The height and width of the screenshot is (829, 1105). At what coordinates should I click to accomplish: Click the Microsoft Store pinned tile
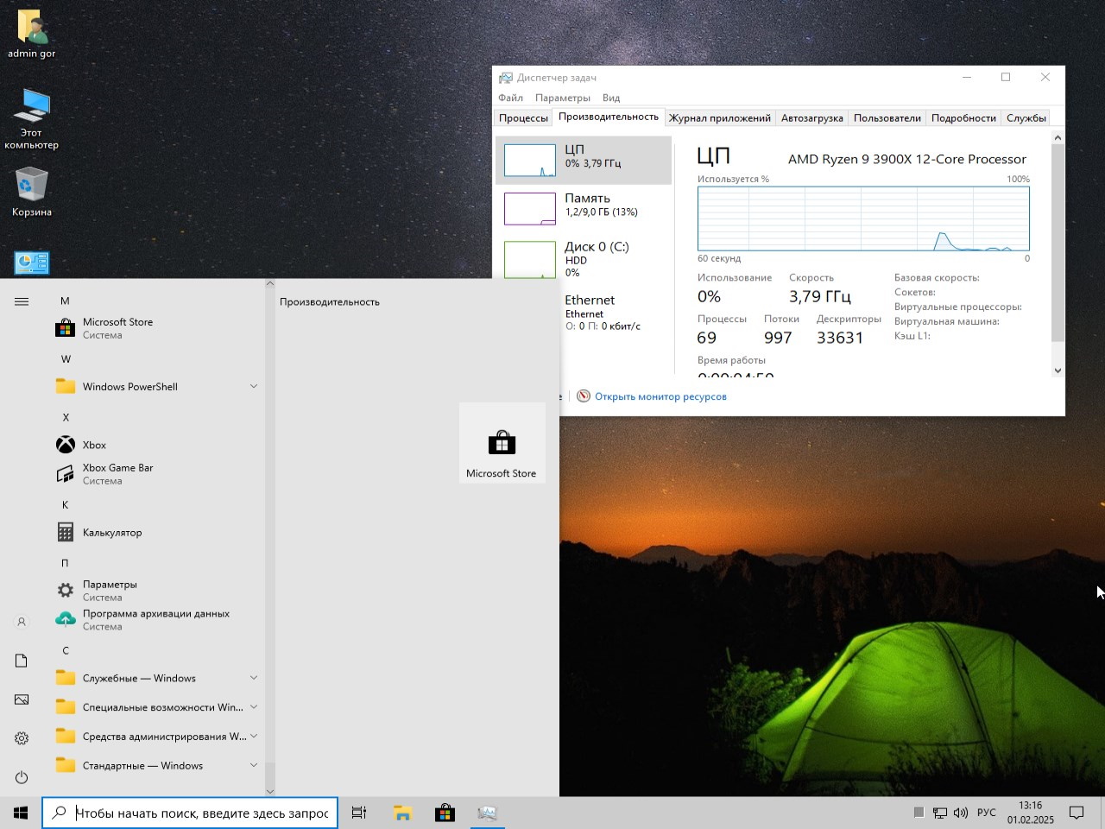tap(502, 443)
